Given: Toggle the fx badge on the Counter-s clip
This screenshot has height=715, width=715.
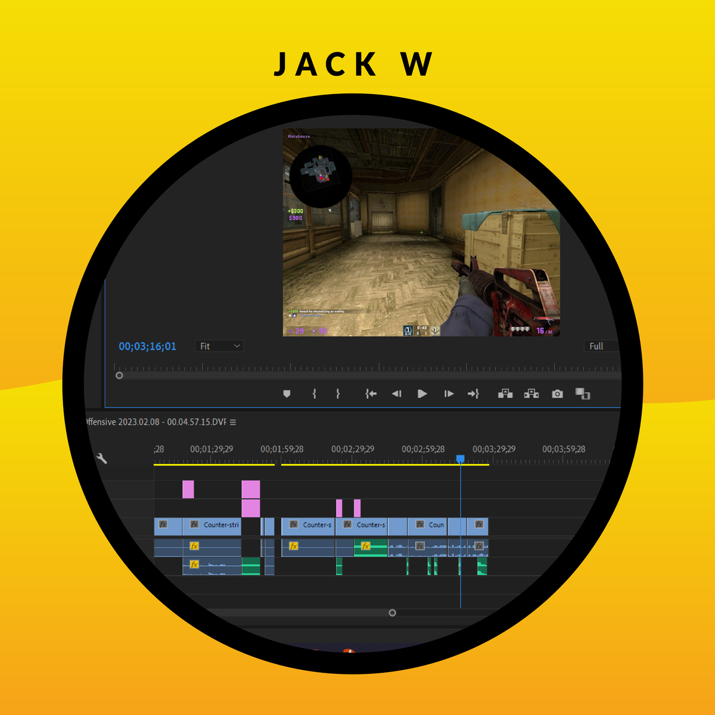Looking at the screenshot, I should 293,525.
